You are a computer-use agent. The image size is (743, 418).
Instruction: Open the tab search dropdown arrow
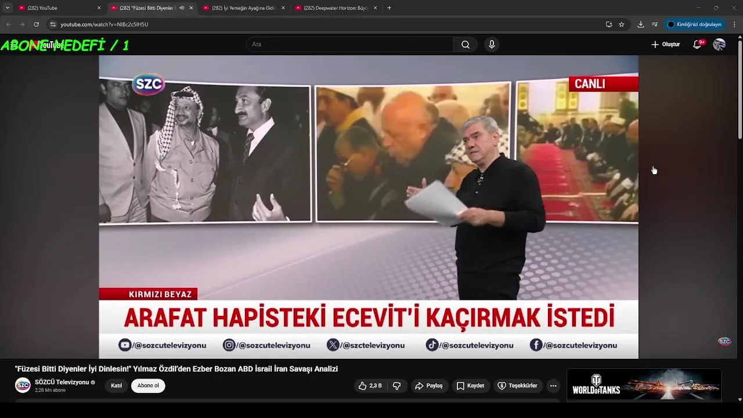pos(8,8)
